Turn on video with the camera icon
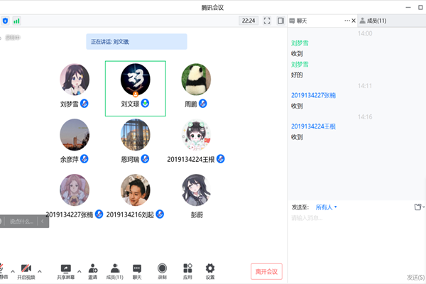Screen dimensions: 426x284 (x=26, y=270)
